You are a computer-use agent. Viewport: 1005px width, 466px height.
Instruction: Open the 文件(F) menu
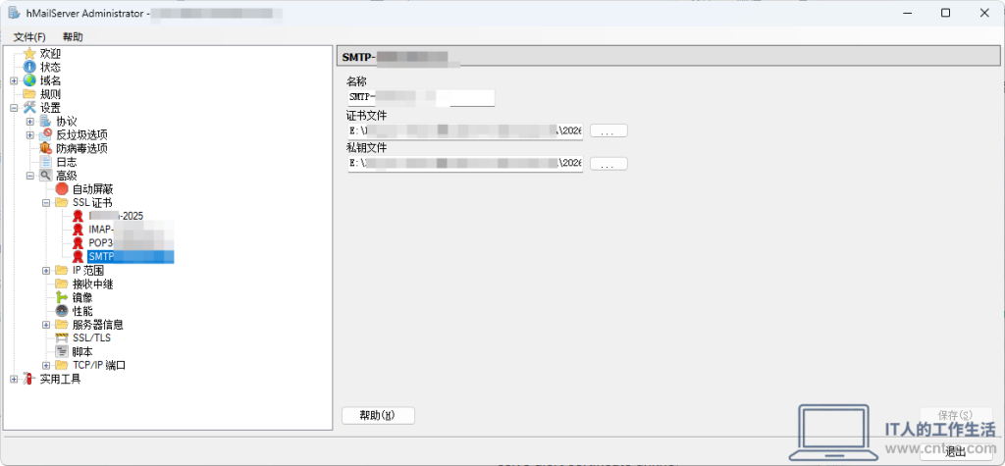point(29,36)
